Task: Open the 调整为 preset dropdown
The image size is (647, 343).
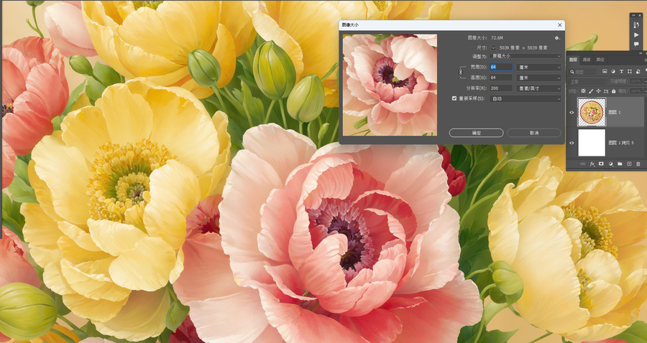Action: [x=526, y=56]
